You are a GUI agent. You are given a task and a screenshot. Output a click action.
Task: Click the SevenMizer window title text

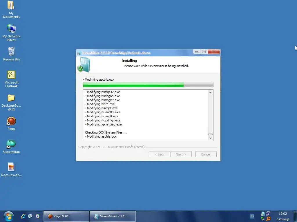coord(117,53)
